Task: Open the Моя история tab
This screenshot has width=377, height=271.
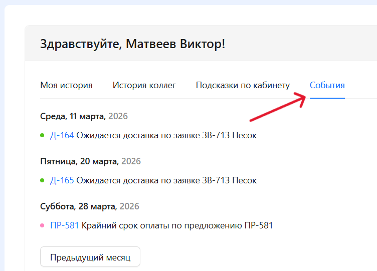Action: pos(66,85)
